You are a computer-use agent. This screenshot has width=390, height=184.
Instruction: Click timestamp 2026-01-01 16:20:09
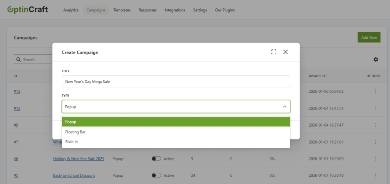(x=326, y=159)
